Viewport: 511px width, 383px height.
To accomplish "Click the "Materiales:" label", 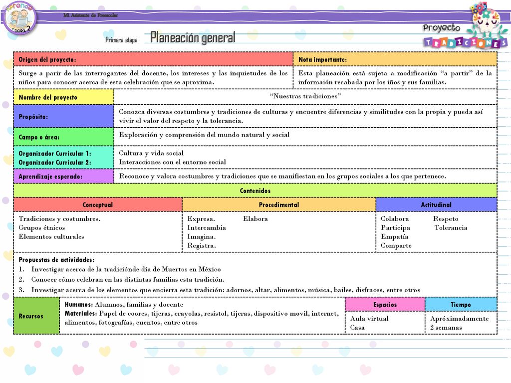I will click(81, 313).
